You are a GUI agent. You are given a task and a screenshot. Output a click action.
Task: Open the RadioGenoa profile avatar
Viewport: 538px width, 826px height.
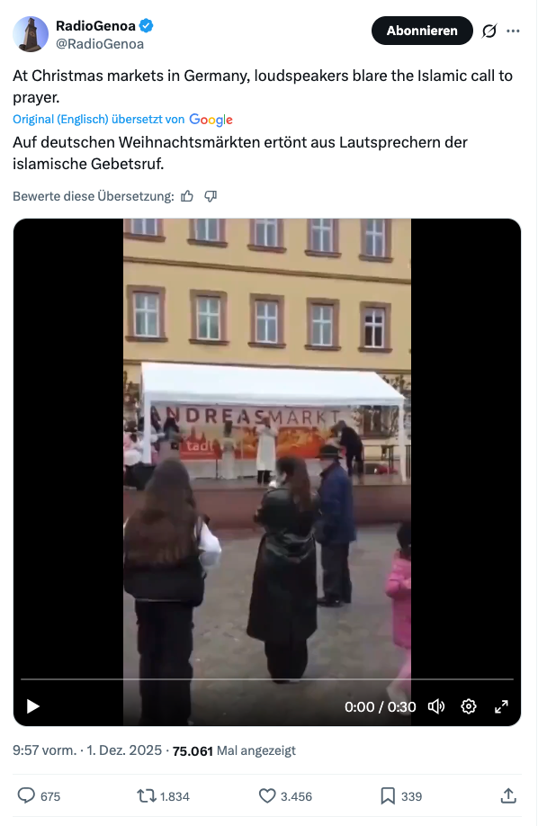31,33
